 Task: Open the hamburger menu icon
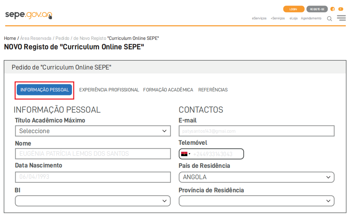click(x=342, y=18)
